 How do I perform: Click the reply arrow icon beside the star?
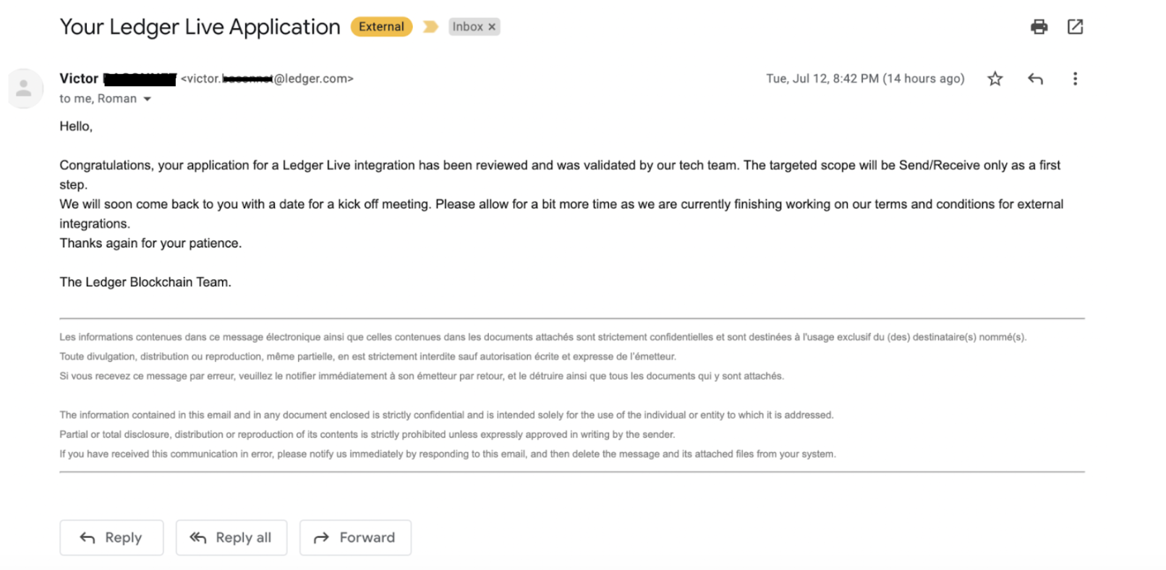tap(1035, 79)
